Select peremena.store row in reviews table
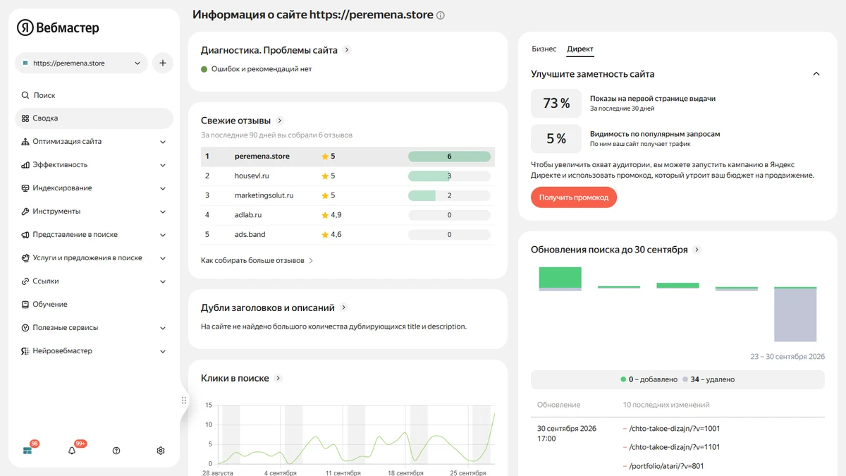Image resolution: width=846 pixels, height=476 pixels. 348,157
